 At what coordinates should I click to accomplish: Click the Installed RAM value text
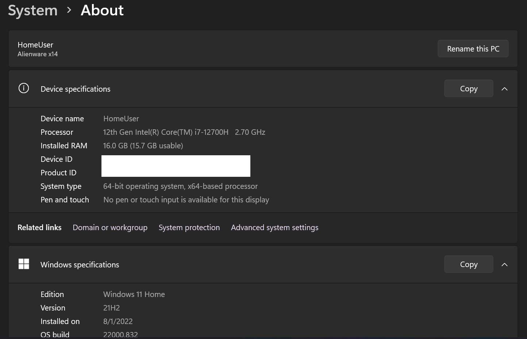143,145
